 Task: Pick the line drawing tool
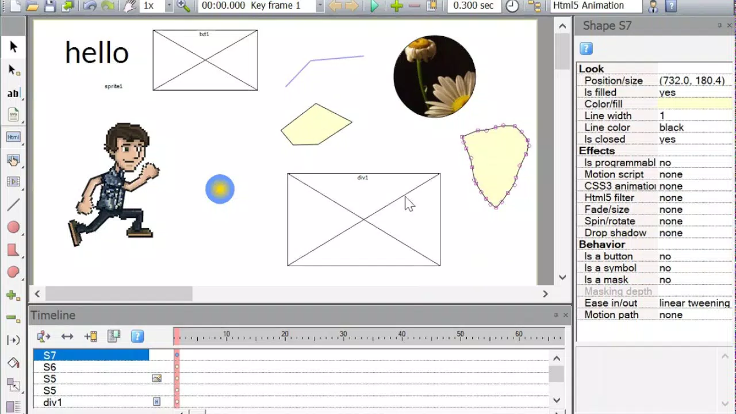tap(13, 205)
